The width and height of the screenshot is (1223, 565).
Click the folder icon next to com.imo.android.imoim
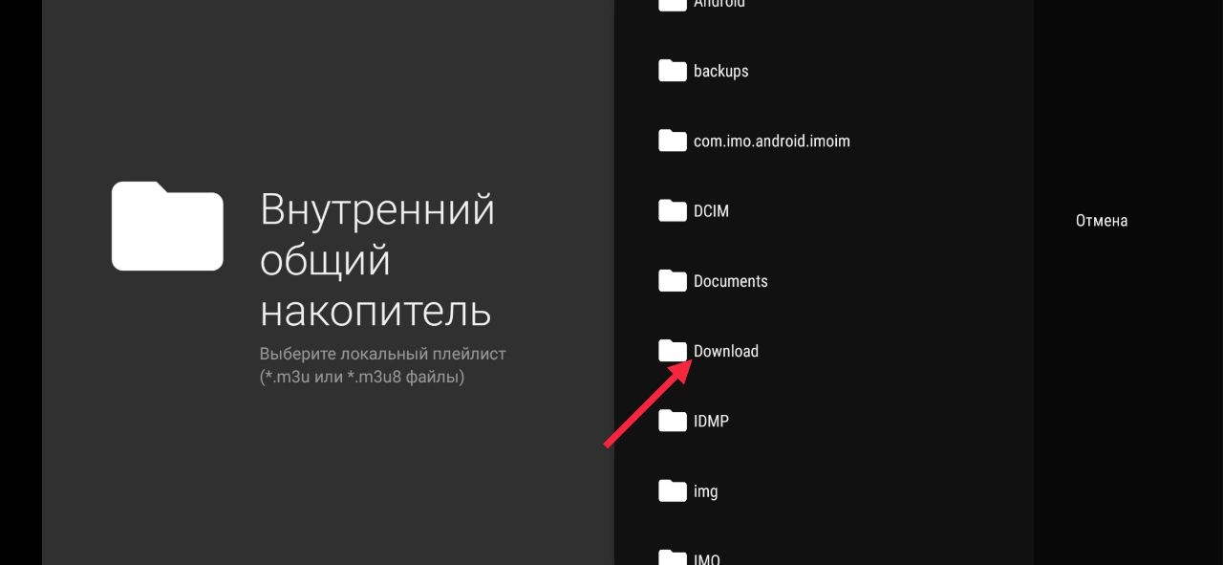pos(673,141)
